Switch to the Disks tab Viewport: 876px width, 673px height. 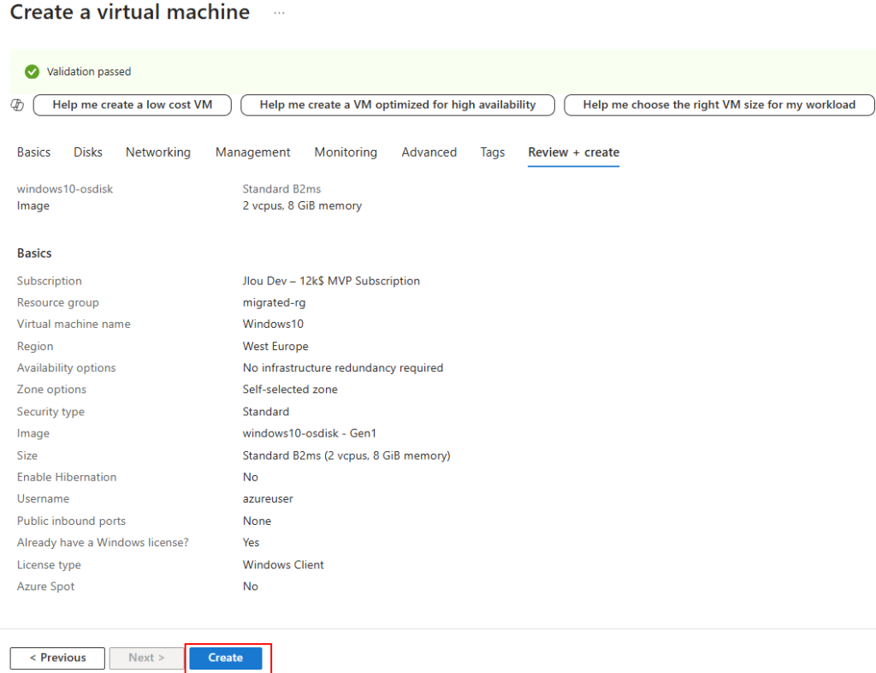coord(88,152)
